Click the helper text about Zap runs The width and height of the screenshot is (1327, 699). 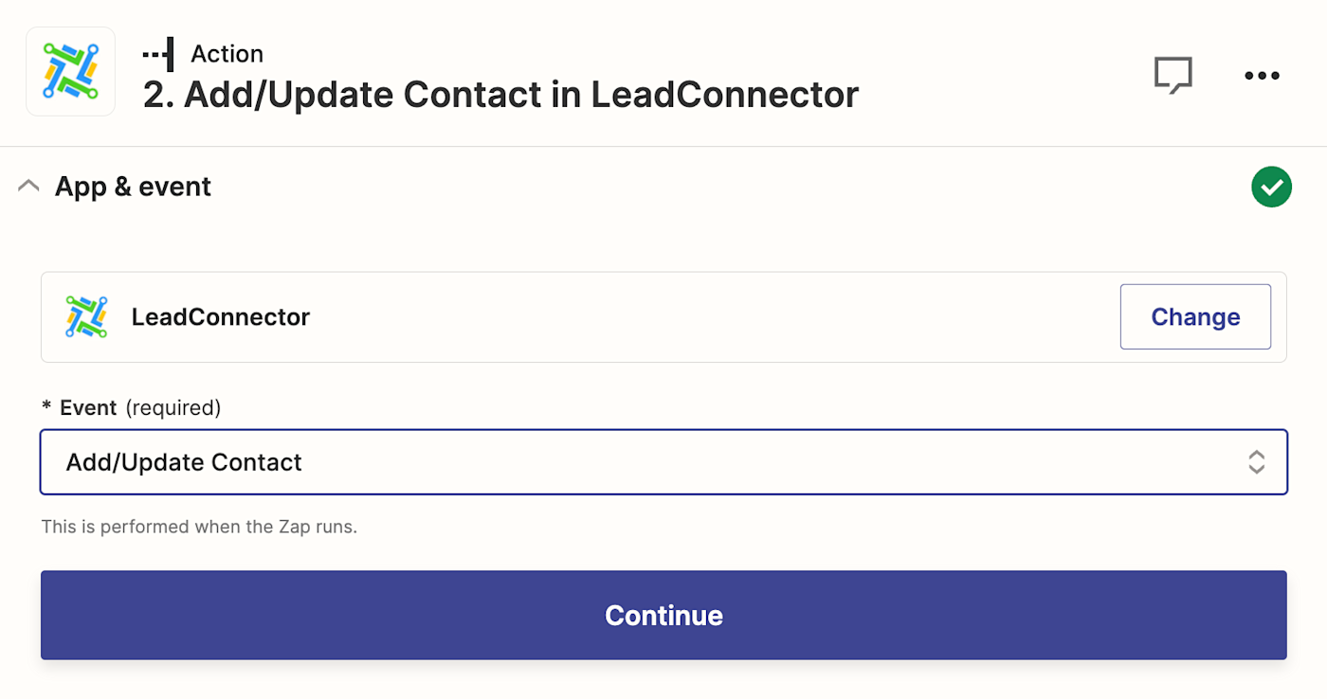pyautogui.click(x=199, y=527)
